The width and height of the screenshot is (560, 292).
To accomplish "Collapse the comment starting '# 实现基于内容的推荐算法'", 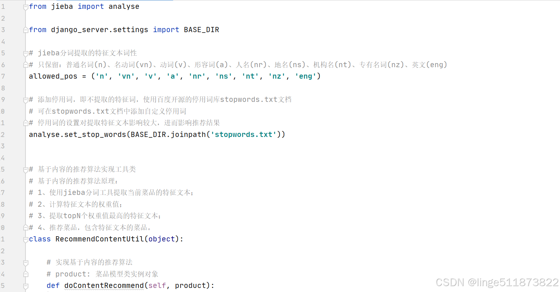I will coord(26,262).
